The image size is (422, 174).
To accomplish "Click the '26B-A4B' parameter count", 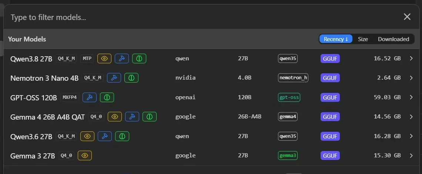I will coord(250,117).
